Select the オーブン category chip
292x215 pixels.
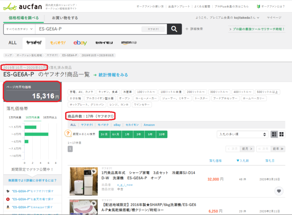[125, 98]
